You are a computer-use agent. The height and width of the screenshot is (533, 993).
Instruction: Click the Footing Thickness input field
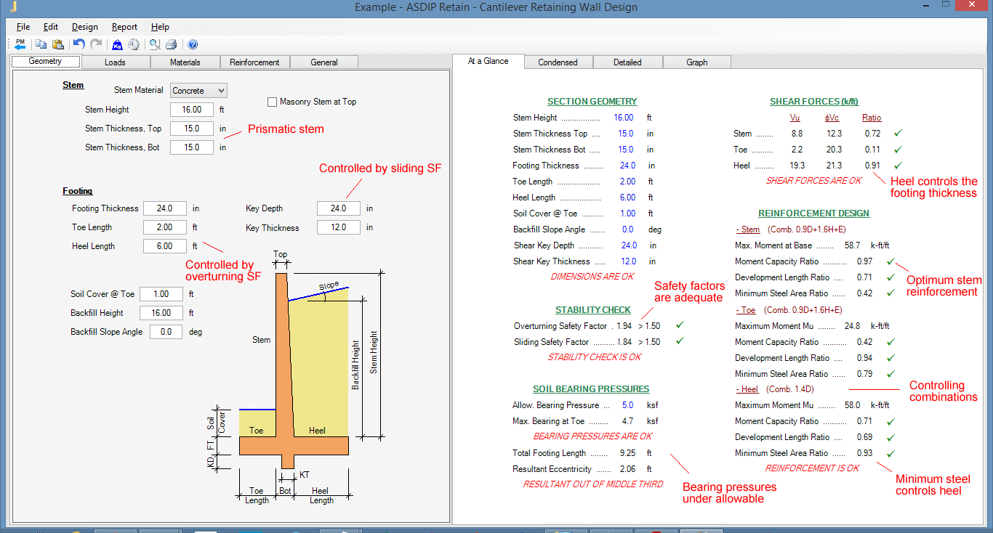pos(165,208)
